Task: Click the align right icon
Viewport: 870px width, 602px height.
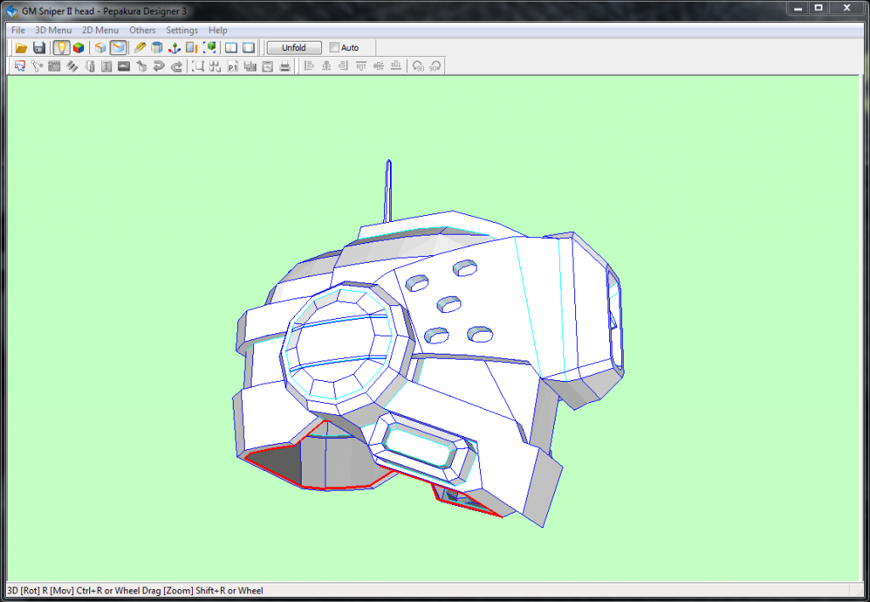Action: point(343,66)
